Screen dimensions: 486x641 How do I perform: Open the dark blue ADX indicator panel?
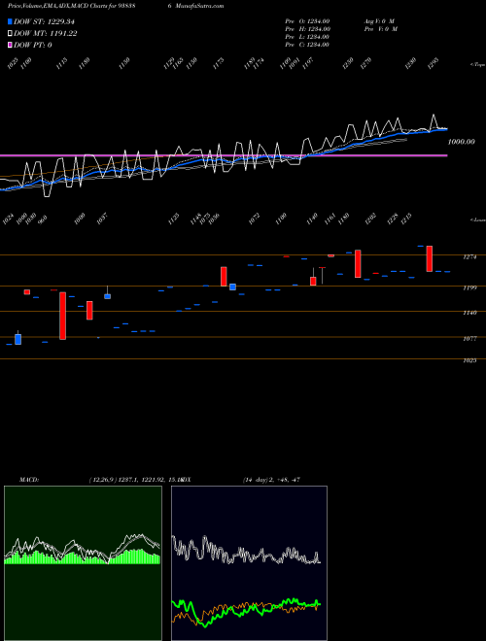[x=249, y=563]
